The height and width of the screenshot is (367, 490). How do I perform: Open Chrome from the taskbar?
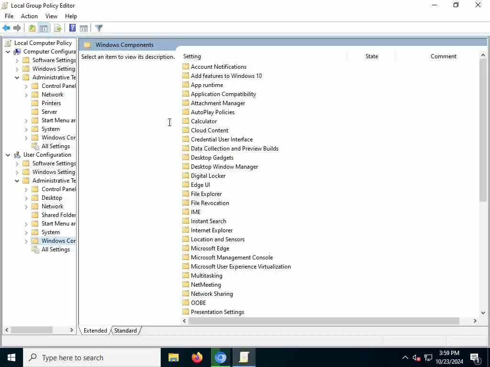pyautogui.click(x=220, y=357)
